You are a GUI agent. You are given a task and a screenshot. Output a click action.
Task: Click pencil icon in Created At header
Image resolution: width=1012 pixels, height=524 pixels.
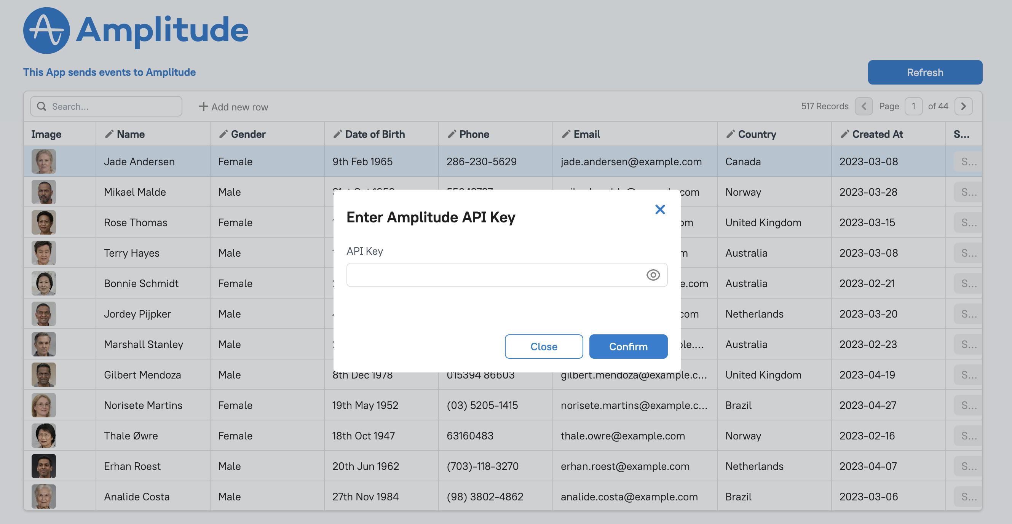click(844, 134)
